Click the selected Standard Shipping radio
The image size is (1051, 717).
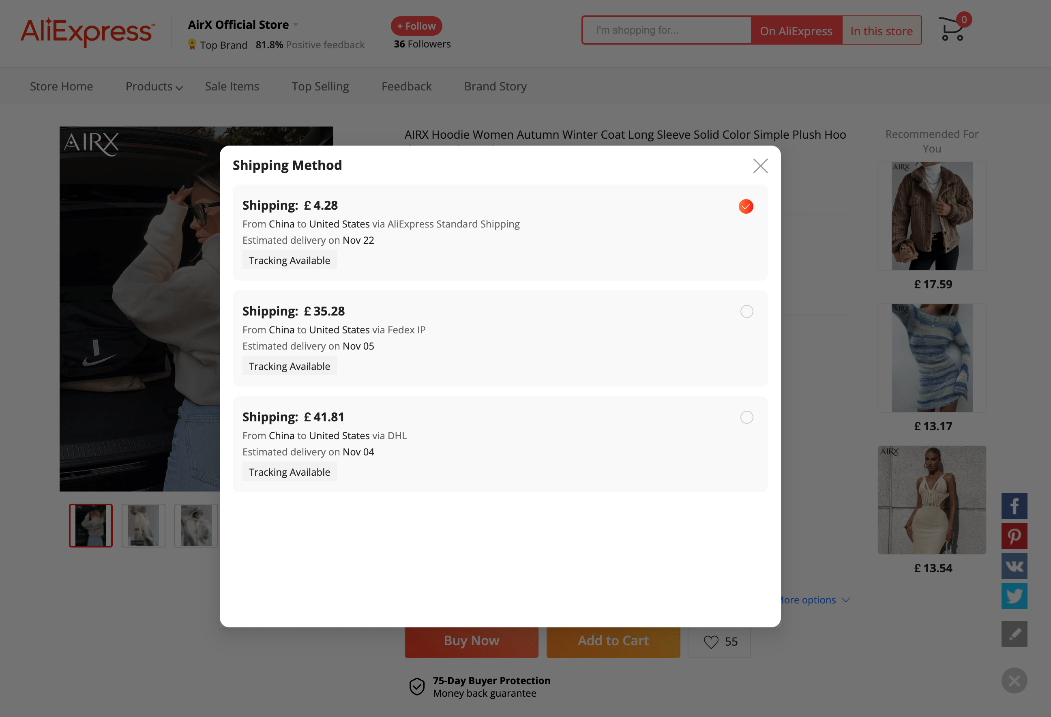[x=745, y=206]
